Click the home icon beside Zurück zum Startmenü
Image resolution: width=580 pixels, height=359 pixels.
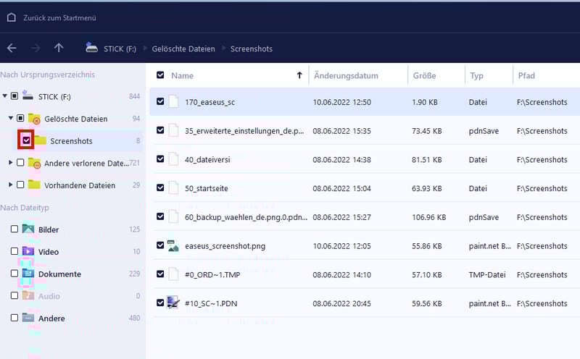pyautogui.click(x=11, y=17)
